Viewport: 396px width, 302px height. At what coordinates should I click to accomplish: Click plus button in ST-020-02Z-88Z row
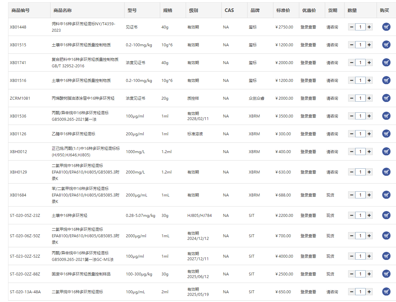click(x=369, y=274)
